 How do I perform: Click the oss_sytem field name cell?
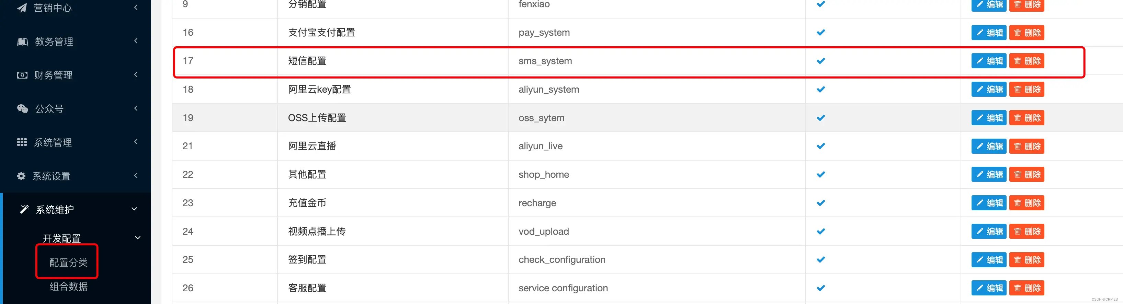(542, 118)
